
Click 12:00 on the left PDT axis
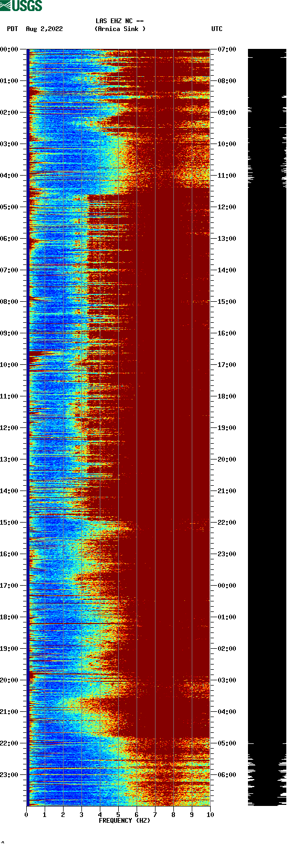9,428
